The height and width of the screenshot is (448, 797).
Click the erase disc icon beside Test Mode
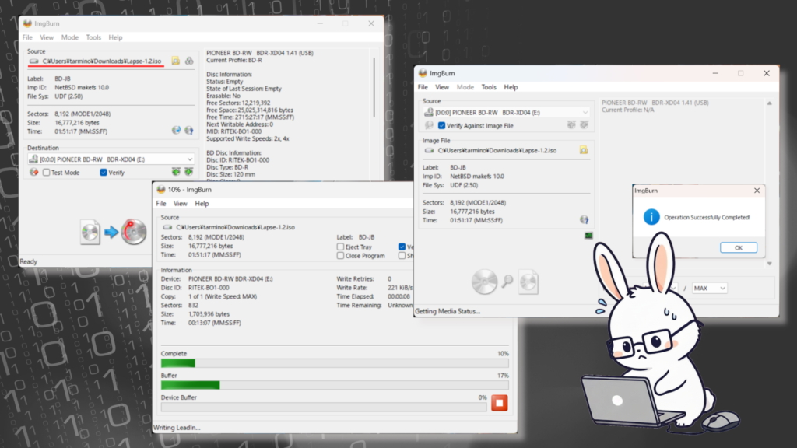[x=34, y=172]
